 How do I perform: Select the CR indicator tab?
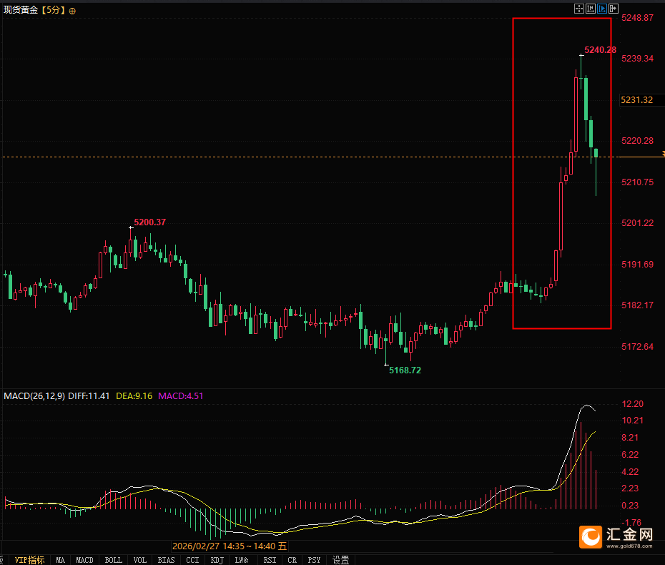tap(292, 560)
